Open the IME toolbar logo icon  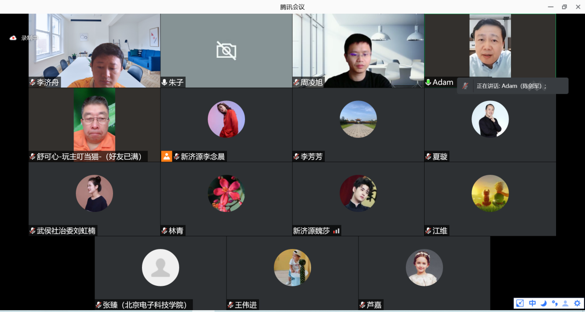click(520, 303)
